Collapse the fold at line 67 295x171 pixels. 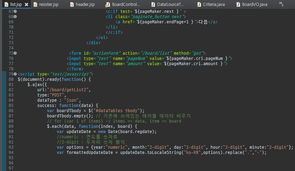pyautogui.click(x=15, y=11)
